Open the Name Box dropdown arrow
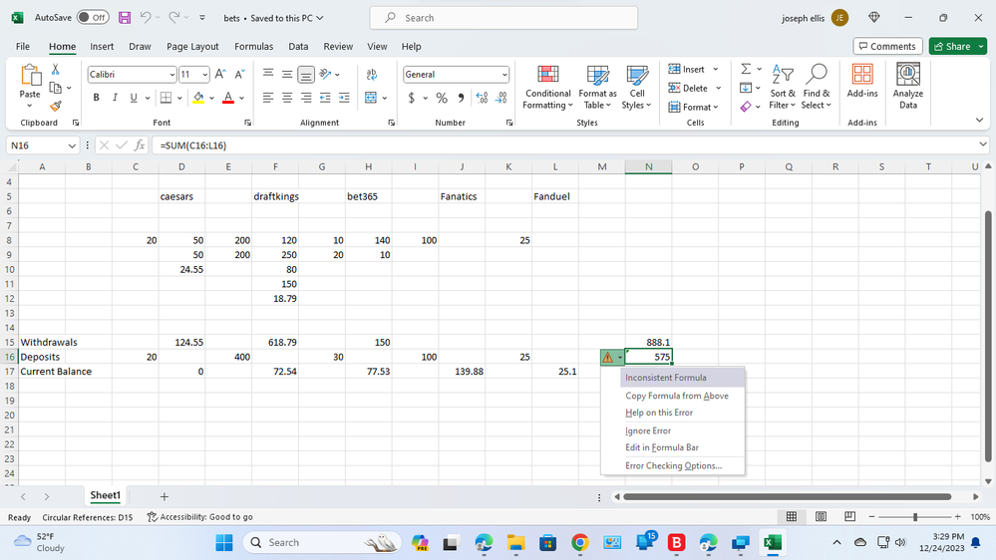 pyautogui.click(x=72, y=145)
